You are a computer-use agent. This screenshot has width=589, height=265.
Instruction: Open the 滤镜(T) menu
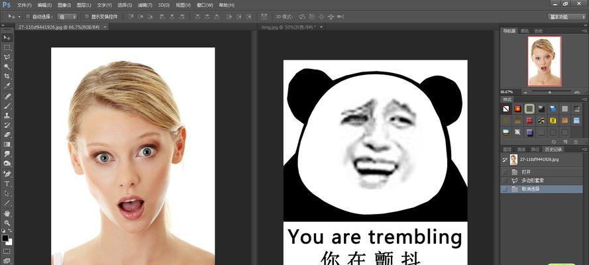tap(145, 5)
